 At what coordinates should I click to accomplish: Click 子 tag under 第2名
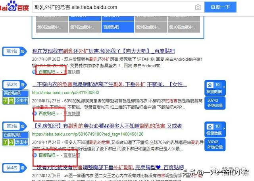[x=5, y=100]
